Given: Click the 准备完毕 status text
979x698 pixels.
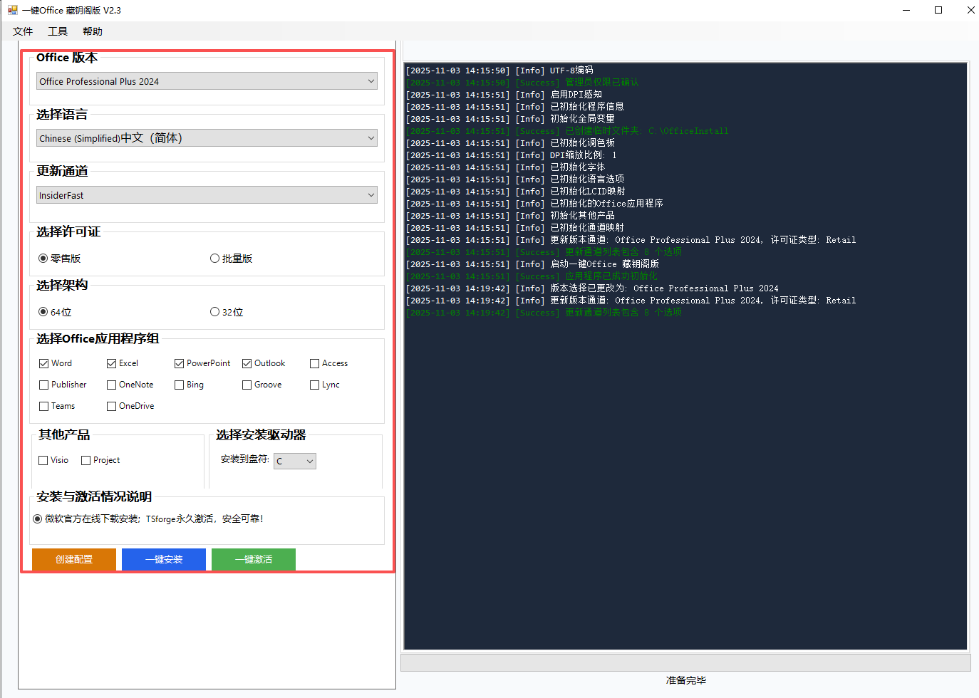Looking at the screenshot, I should [685, 680].
